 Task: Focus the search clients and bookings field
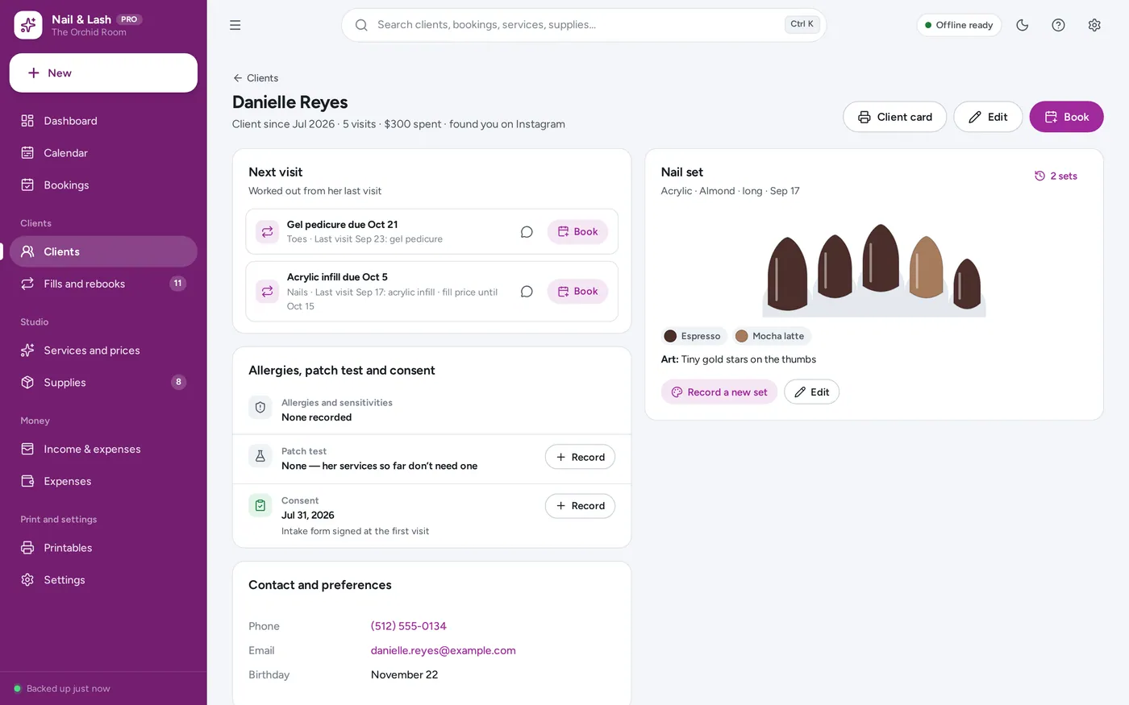(x=584, y=25)
